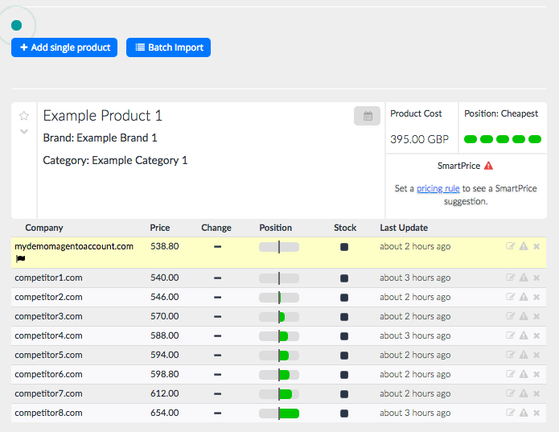This screenshot has width=559, height=432.
Task: Toggle stock indicator for mydemomagentoaccount.com
Action: click(344, 247)
